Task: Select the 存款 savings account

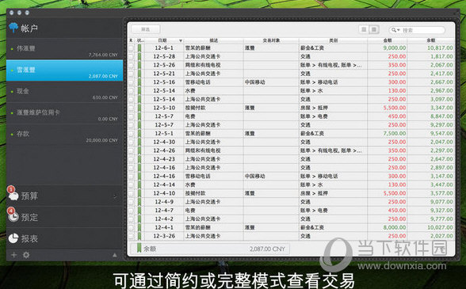Action: [x=64, y=135]
